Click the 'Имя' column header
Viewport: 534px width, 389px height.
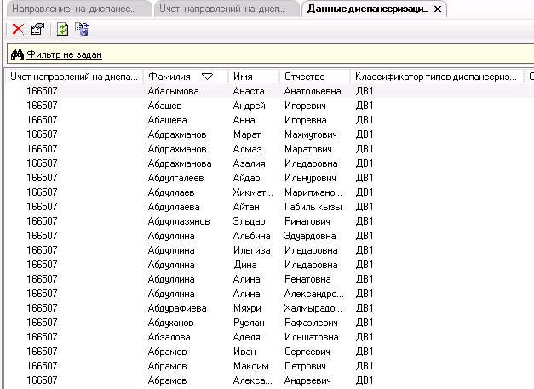coord(254,77)
